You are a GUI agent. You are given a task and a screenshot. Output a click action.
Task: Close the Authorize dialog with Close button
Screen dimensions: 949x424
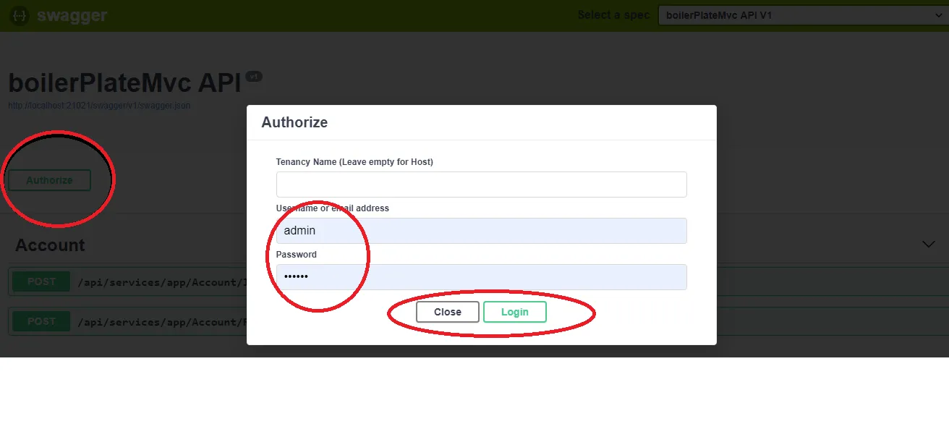(448, 312)
